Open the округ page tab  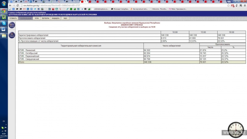[x=65, y=18]
